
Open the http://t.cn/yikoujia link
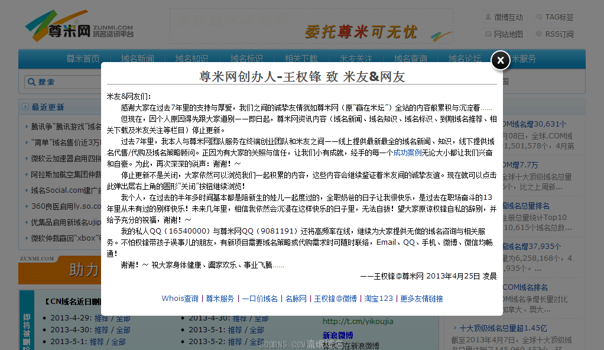(358, 322)
